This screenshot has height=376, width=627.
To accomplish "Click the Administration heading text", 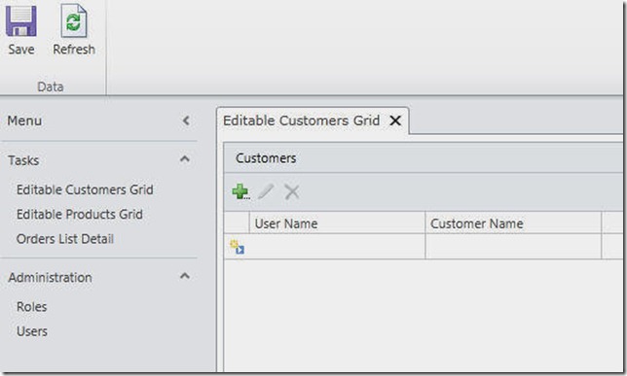I will (x=51, y=278).
